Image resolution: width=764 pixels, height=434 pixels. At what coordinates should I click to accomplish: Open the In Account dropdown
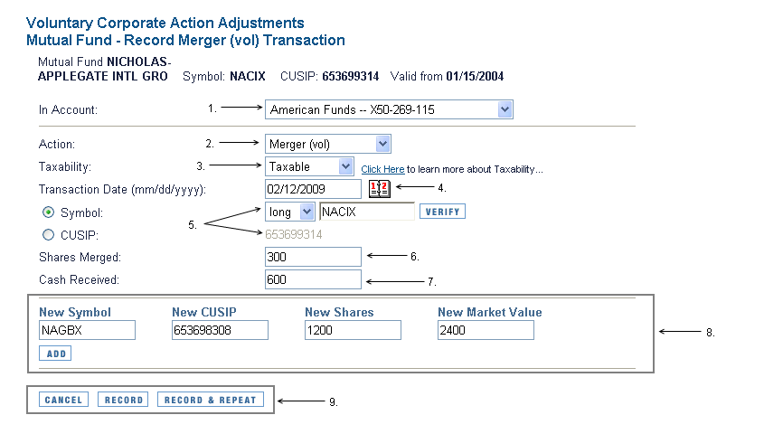[389, 110]
